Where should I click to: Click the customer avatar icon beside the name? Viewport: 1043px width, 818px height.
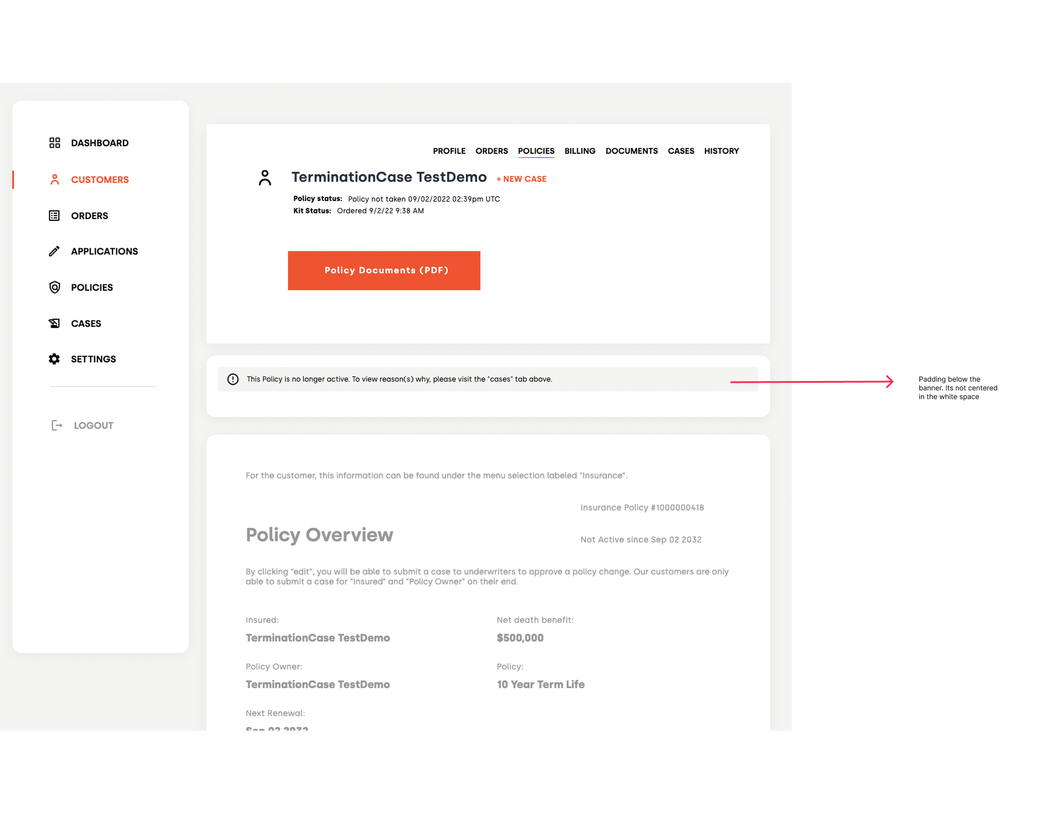tap(265, 178)
